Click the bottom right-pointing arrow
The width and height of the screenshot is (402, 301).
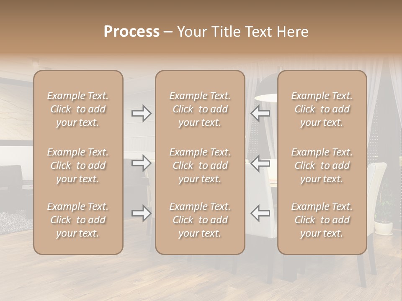[x=141, y=213]
